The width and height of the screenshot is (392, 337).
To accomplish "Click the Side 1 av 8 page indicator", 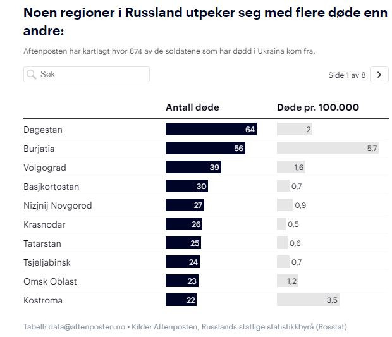I will [x=347, y=75].
